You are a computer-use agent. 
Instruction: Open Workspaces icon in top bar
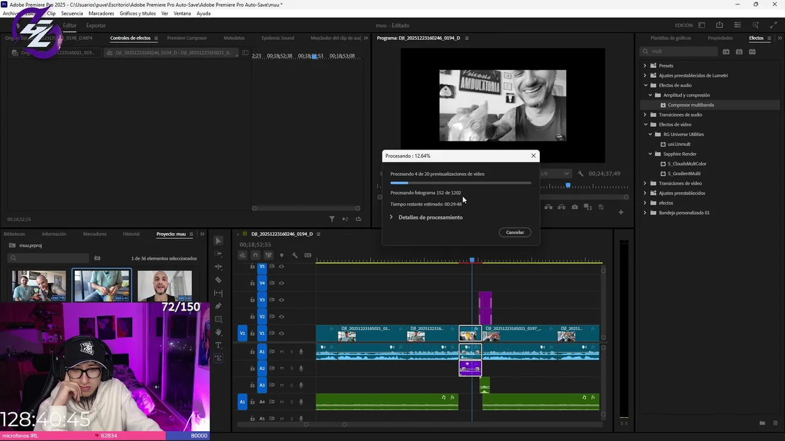(x=702, y=25)
